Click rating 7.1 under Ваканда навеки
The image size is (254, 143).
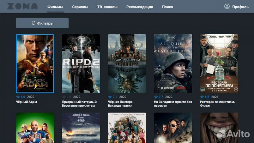coord(115,97)
